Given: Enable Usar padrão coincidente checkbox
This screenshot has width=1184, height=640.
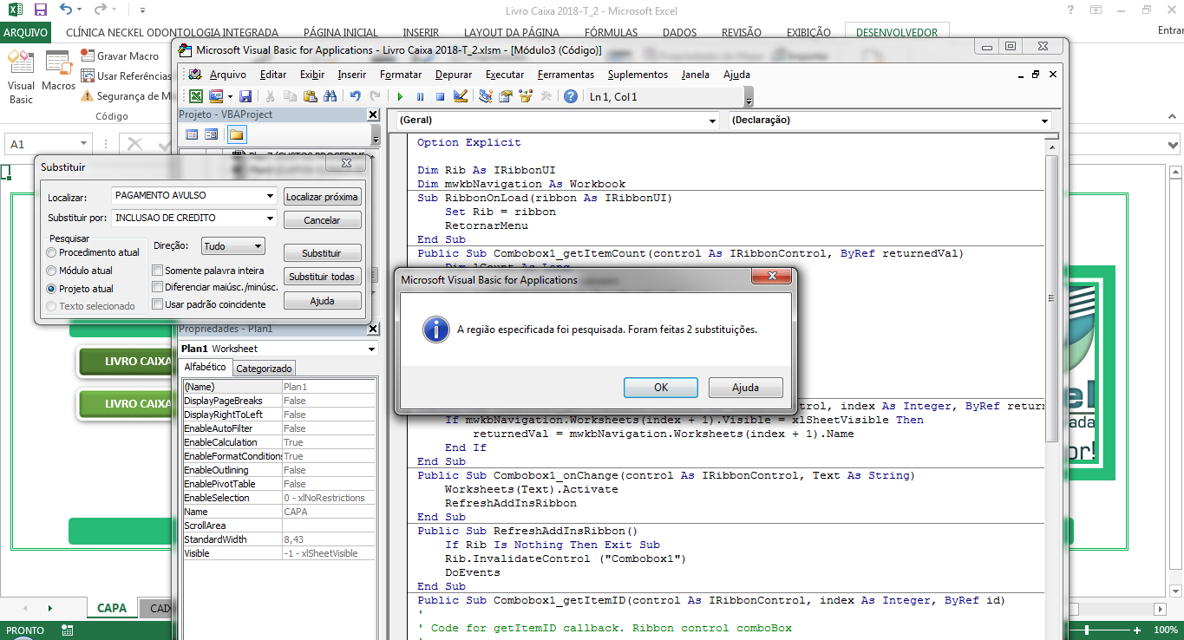Looking at the screenshot, I should (x=157, y=304).
